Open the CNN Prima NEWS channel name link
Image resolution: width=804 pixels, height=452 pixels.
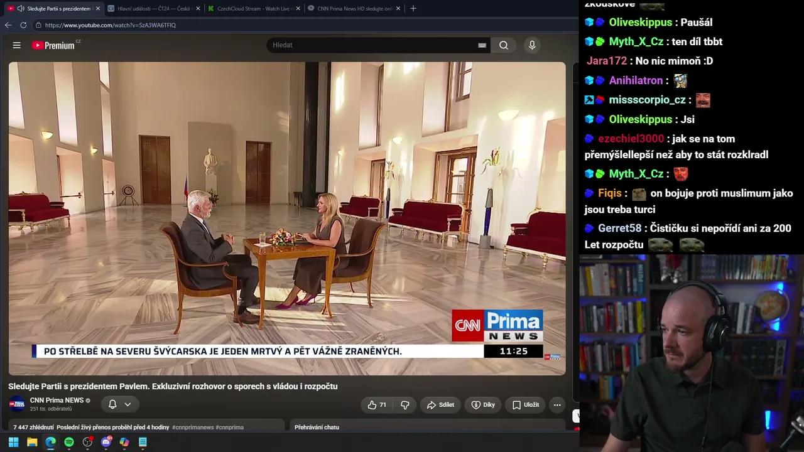tap(57, 401)
